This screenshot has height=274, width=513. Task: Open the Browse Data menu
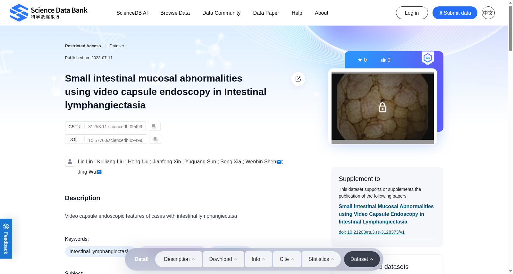tap(175, 13)
